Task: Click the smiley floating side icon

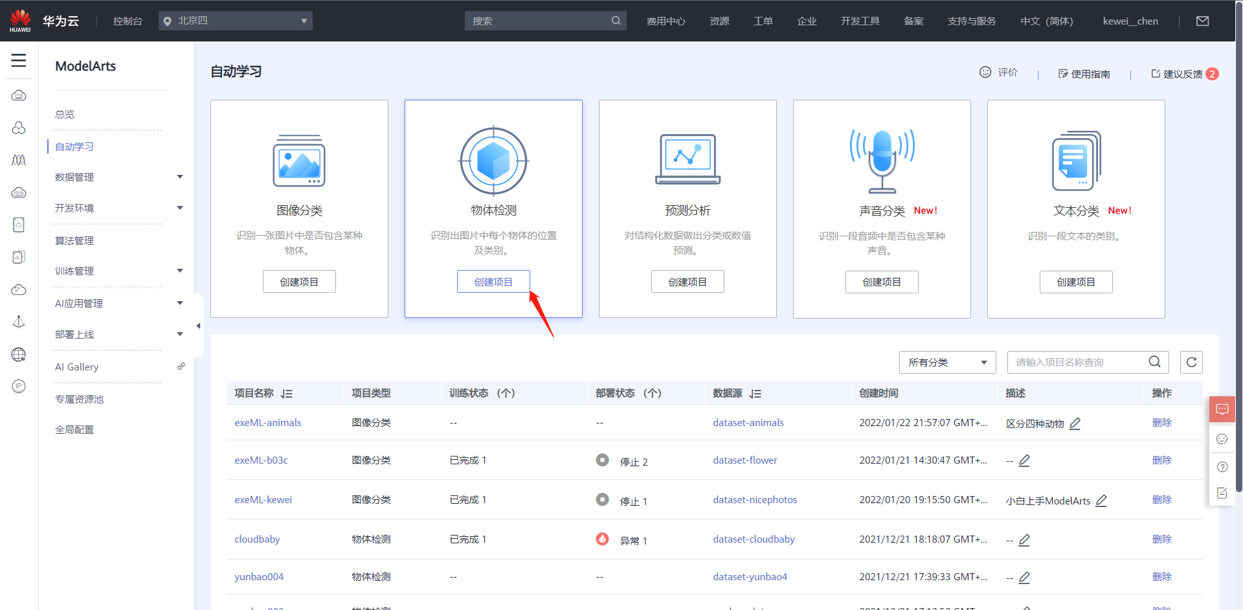Action: pyautogui.click(x=1222, y=439)
